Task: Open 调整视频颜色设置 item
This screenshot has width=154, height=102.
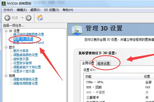Action: (x=25, y=79)
